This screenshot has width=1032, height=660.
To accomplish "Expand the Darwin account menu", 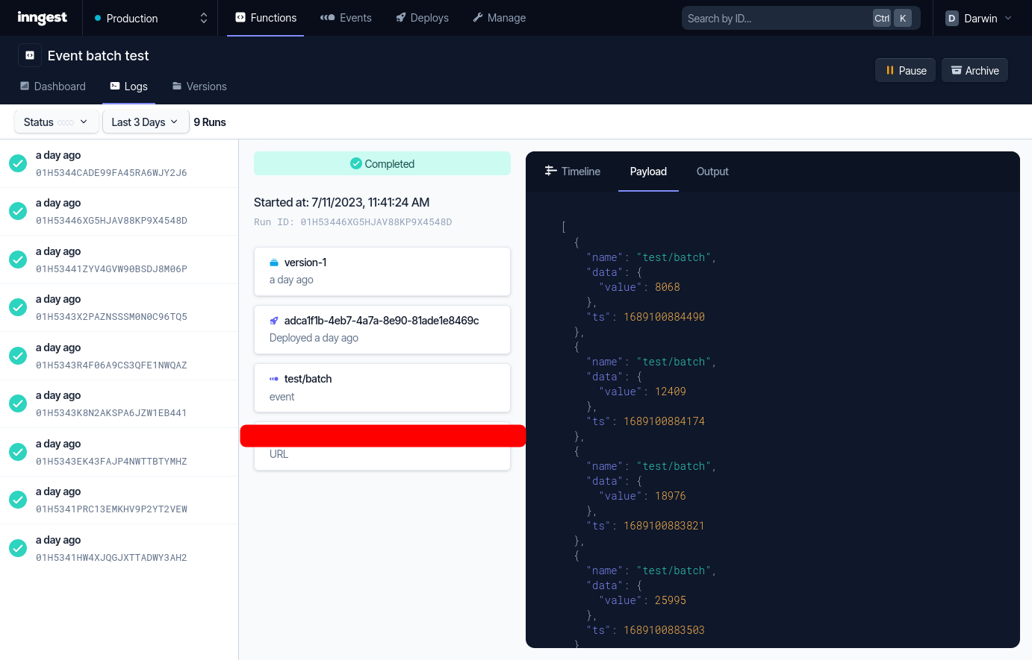I will pos(979,17).
